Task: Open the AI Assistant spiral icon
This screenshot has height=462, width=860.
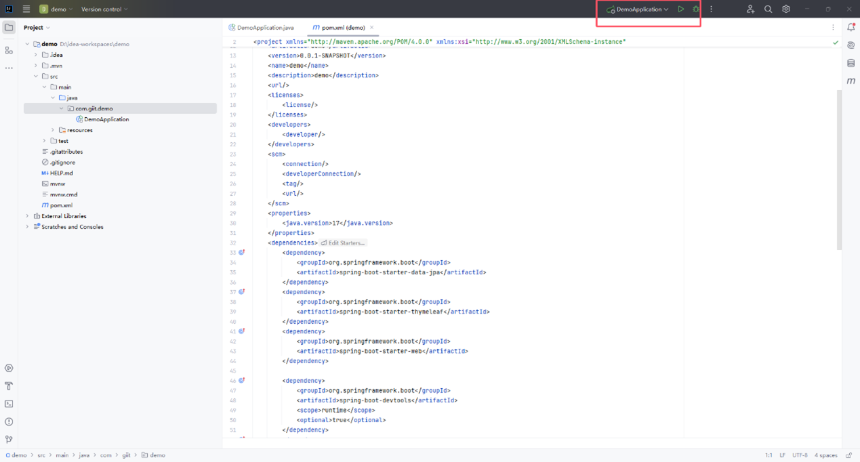Action: (851, 45)
